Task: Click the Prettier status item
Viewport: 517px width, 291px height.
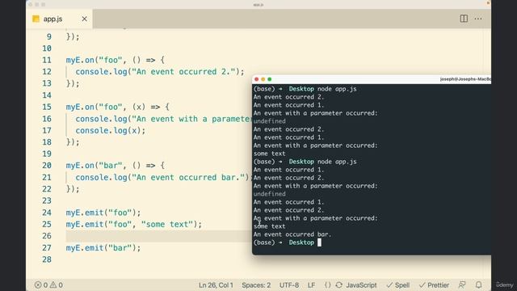Action: pyautogui.click(x=434, y=285)
